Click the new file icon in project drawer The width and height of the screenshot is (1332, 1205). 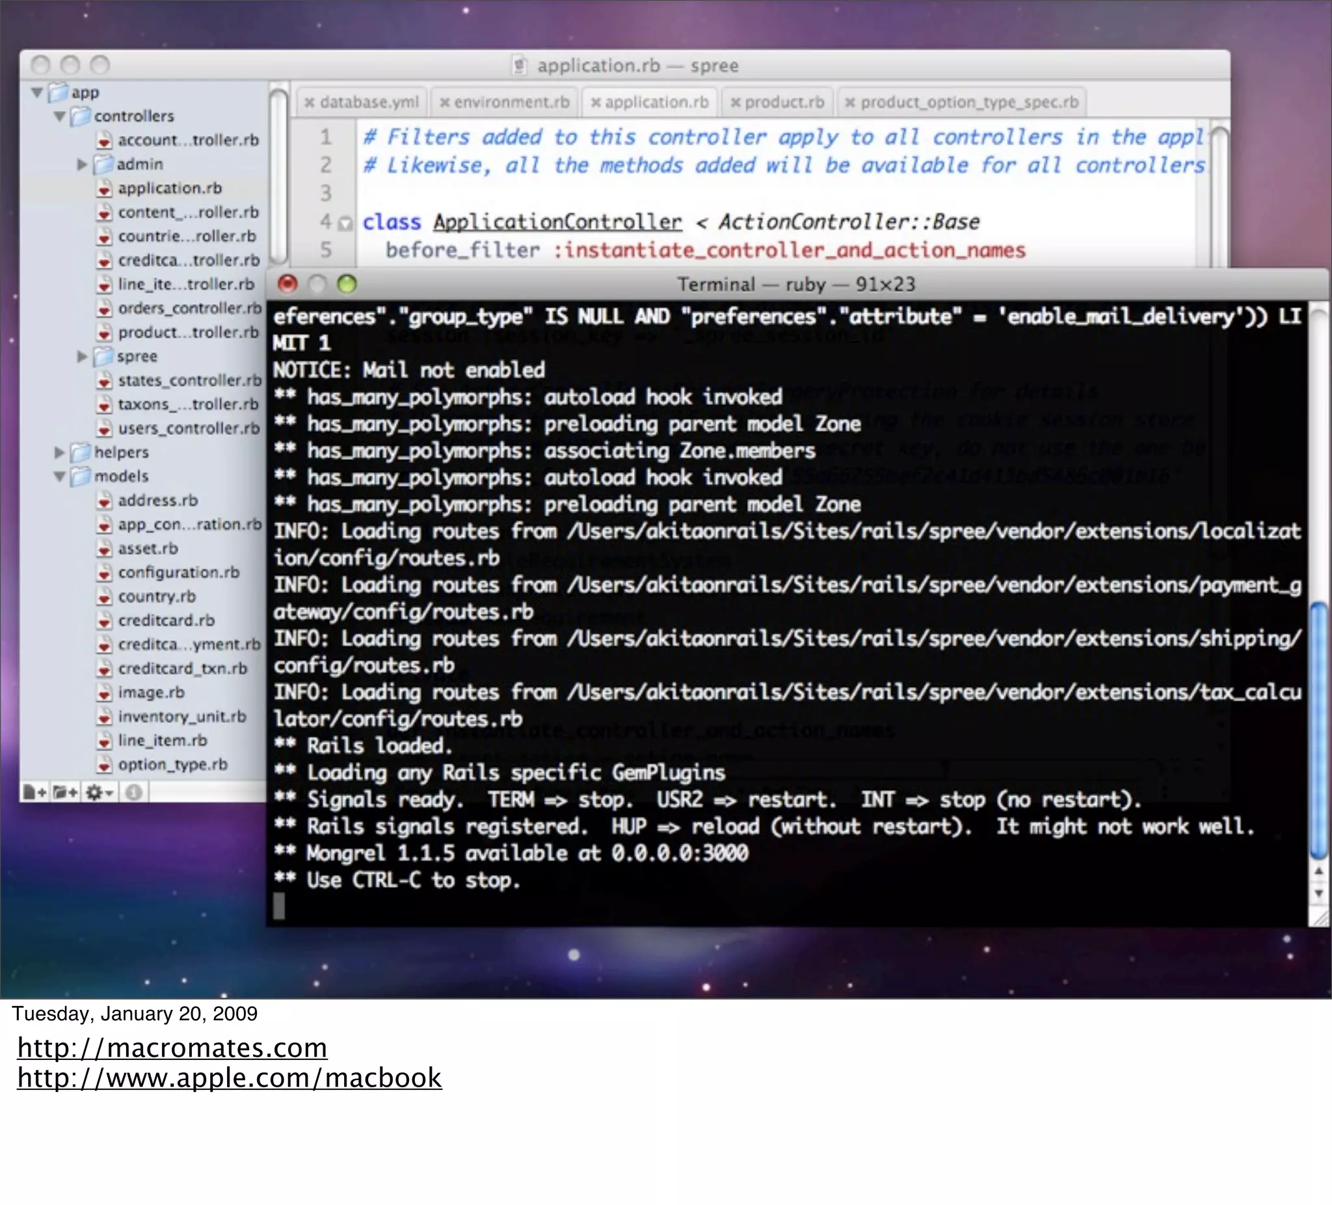point(34,791)
